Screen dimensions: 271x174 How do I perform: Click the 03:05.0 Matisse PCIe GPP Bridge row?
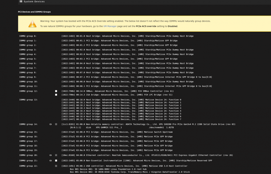tap(117, 137)
